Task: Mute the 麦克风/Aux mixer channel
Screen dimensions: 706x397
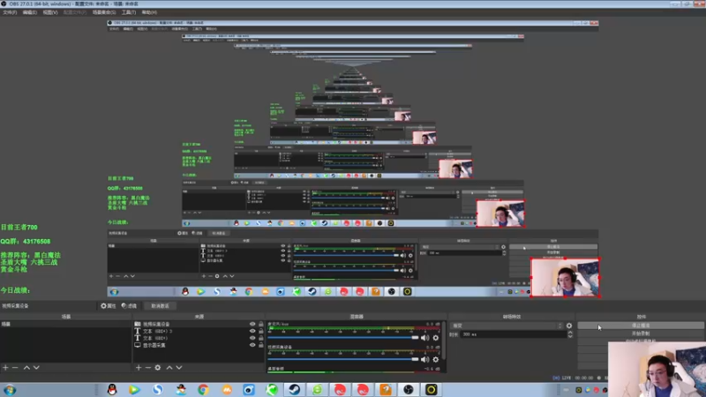Action: (424, 338)
